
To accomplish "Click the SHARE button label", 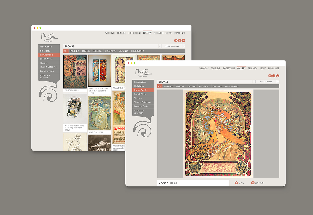I will [x=242, y=183].
